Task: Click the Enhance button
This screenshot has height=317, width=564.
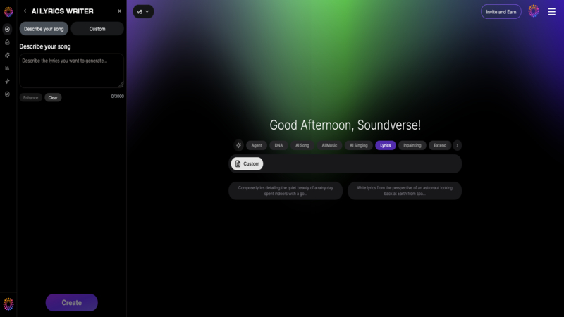Action: [x=30, y=97]
